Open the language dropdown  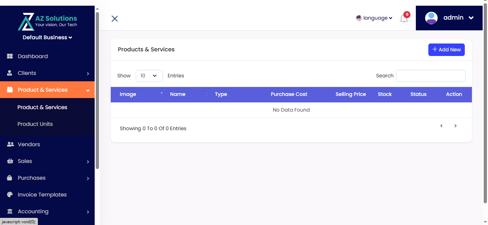[x=374, y=18]
